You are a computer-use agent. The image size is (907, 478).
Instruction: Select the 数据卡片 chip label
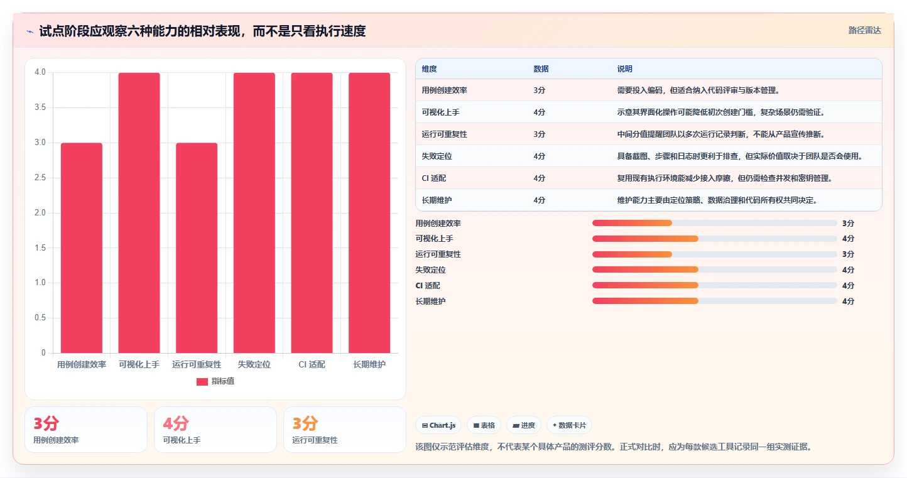click(x=572, y=425)
